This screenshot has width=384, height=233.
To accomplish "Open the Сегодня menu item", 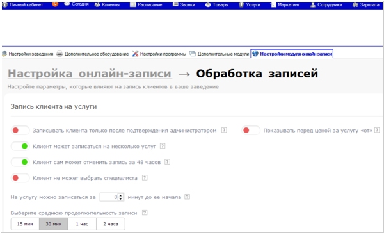I will (x=76, y=4).
